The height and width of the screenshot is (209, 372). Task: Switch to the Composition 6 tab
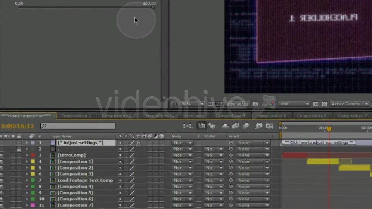312,116
